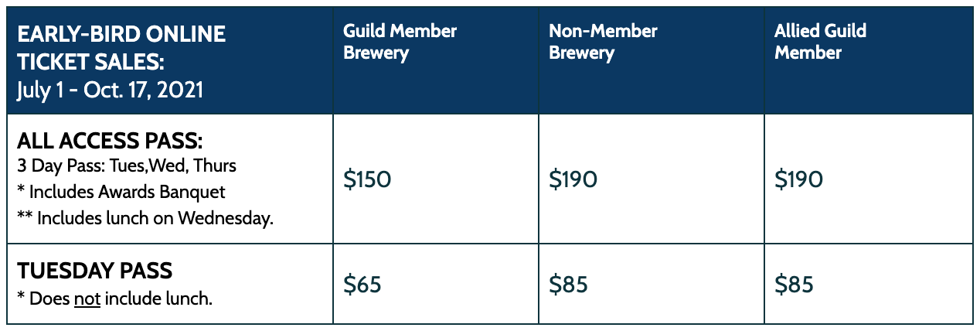Click the All Access Pass title

(x=110, y=142)
